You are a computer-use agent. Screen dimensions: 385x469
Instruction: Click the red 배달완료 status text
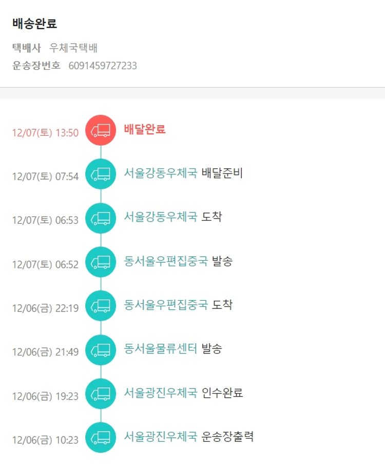pos(145,129)
